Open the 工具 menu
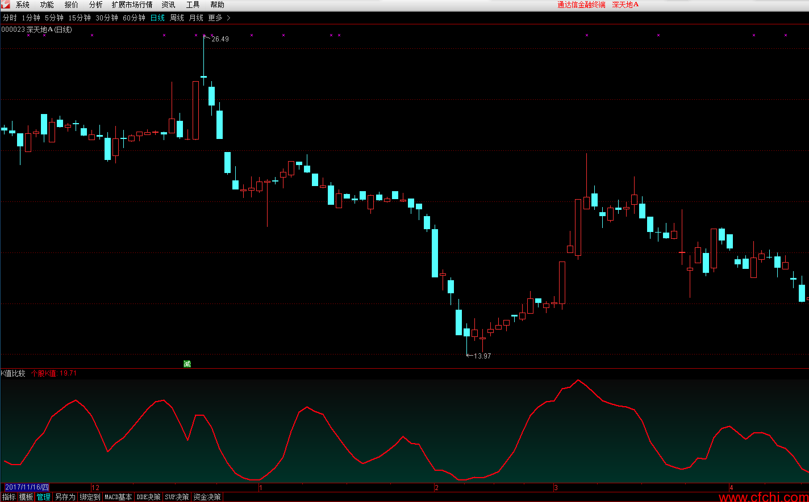Image resolution: width=809 pixels, height=502 pixels. [193, 5]
